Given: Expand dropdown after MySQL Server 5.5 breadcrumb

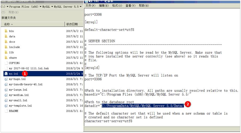Looking at the screenshot, I should pyautogui.click(x=81, y=7).
